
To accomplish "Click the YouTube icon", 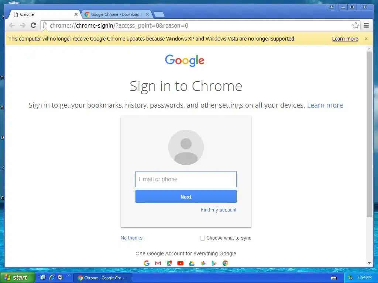I will (x=180, y=263).
